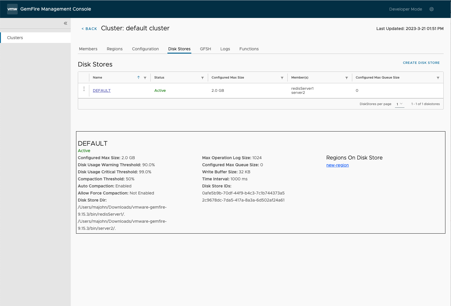Switch to the Regions tab

click(x=115, y=49)
